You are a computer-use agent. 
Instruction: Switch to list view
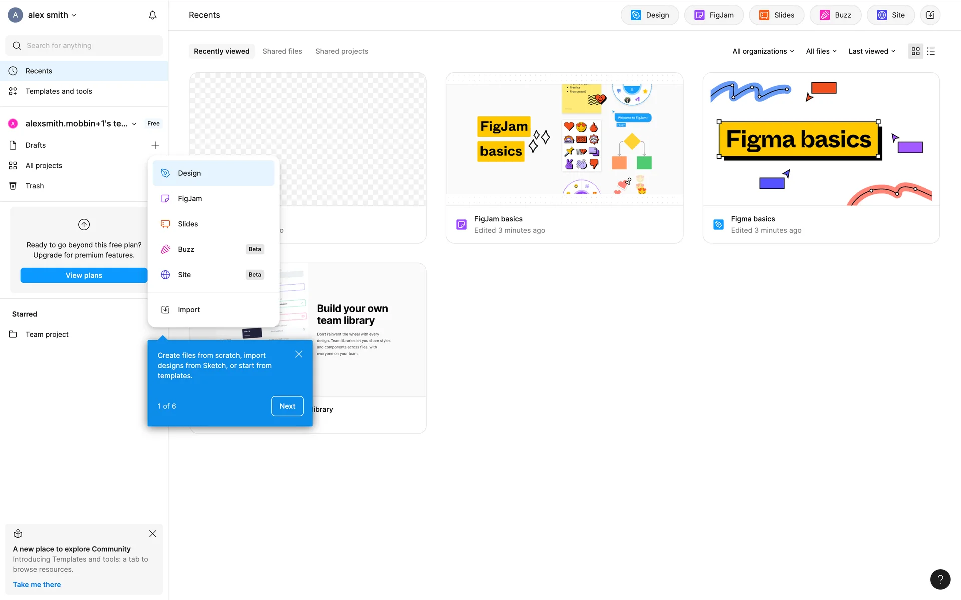[x=931, y=51]
